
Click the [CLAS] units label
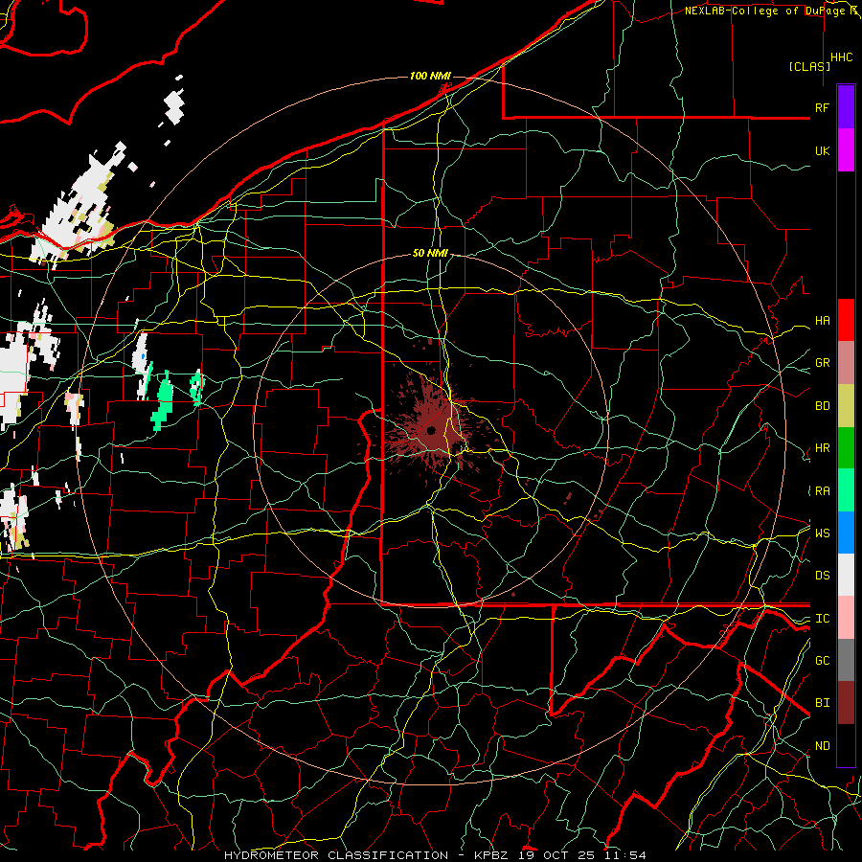(x=809, y=66)
